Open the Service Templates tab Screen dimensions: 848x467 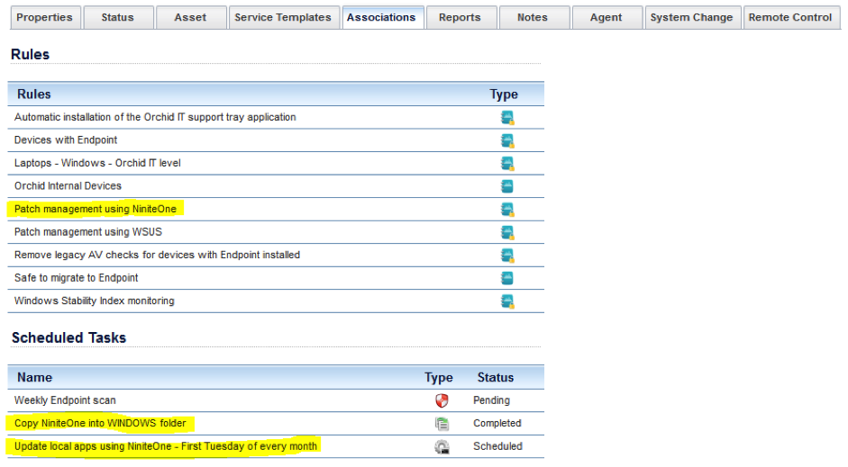point(283,17)
